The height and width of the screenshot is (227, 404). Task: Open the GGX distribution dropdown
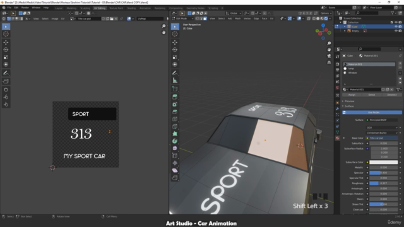click(382, 127)
